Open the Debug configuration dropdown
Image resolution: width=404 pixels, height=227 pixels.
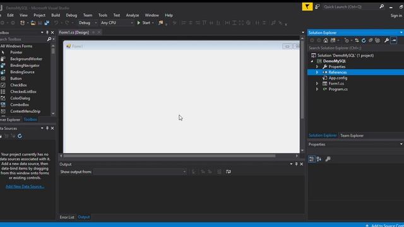(88, 23)
